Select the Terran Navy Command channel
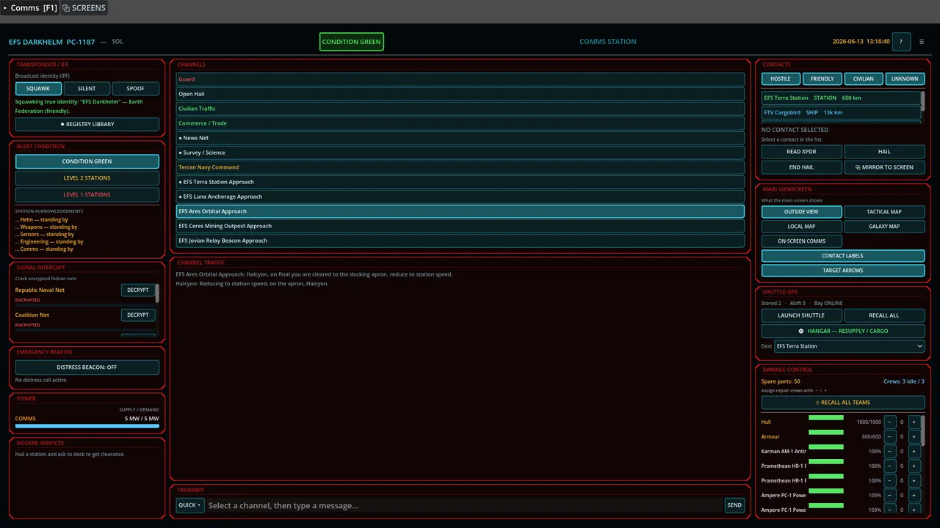The width and height of the screenshot is (940, 528). (x=460, y=167)
